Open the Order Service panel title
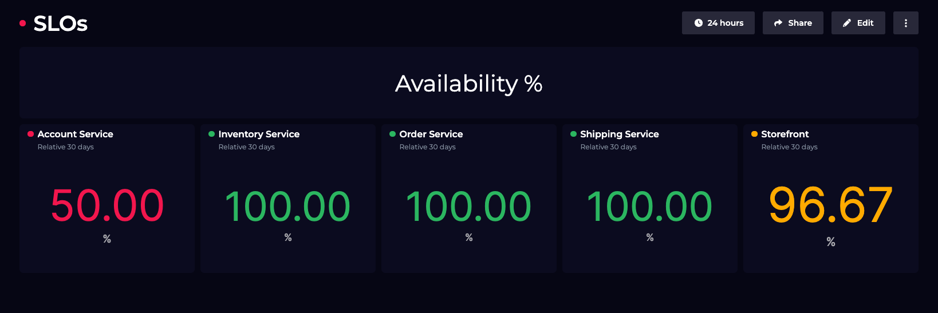This screenshot has width=938, height=313. [431, 134]
